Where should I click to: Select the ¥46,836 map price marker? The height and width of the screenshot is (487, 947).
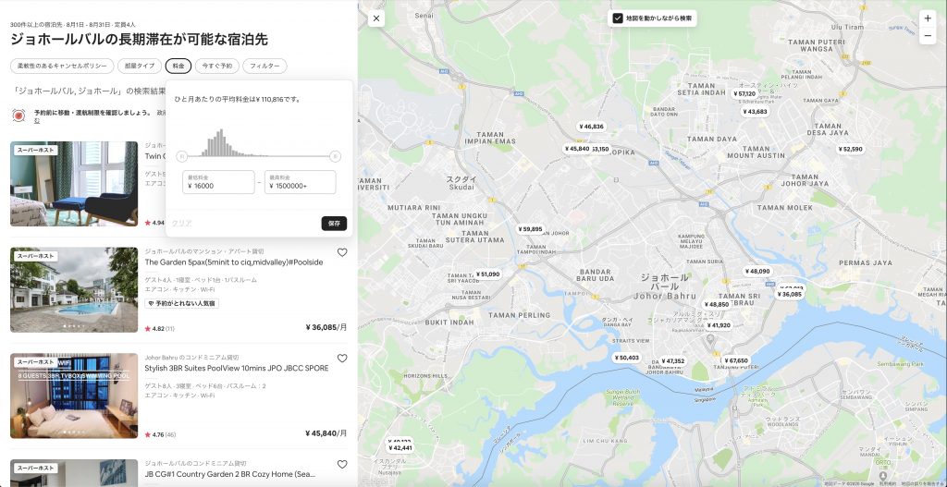pos(591,127)
